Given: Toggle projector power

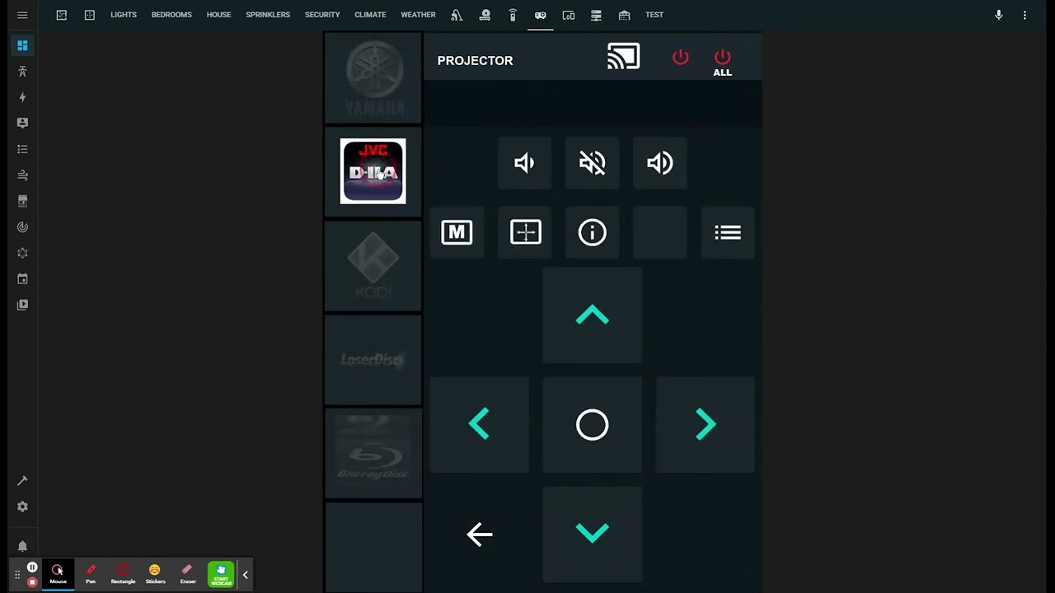Looking at the screenshot, I should (x=680, y=58).
